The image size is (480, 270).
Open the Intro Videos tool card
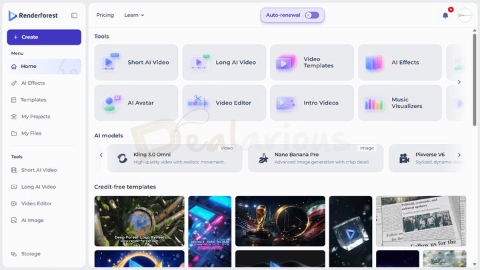(312, 103)
